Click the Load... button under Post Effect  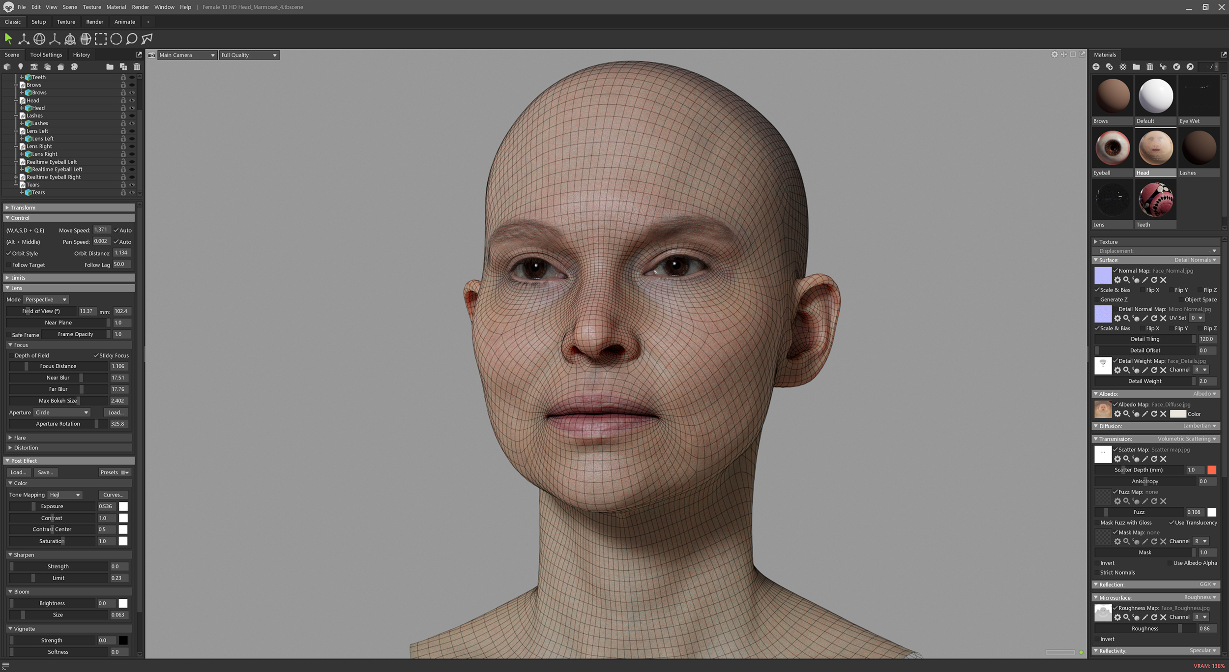coord(19,472)
